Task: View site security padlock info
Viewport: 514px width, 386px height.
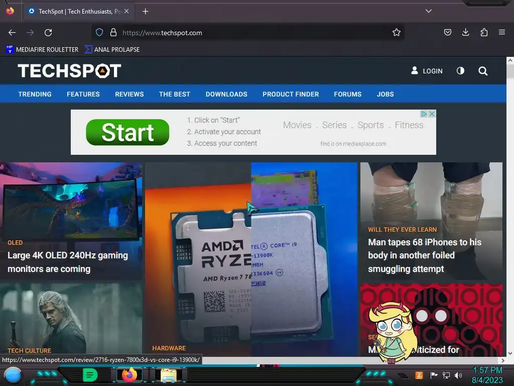Action: 113,32
